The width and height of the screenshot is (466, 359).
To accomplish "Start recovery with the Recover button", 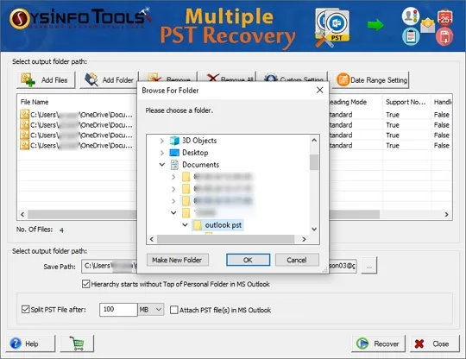I will click(x=378, y=343).
